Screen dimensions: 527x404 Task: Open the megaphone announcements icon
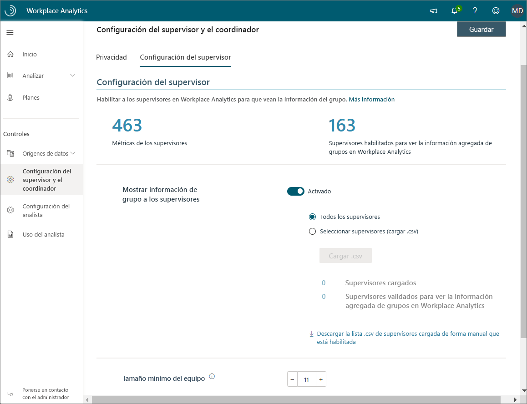point(434,11)
